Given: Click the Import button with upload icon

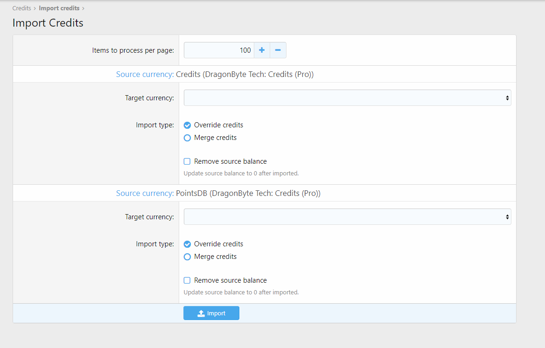Looking at the screenshot, I should pyautogui.click(x=211, y=313).
